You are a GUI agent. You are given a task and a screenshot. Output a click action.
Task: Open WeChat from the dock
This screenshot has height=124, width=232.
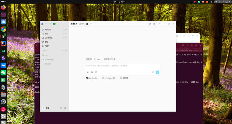pos(3,73)
